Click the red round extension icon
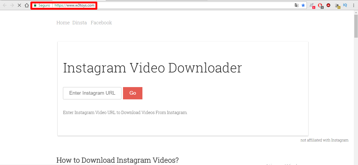Screen dimensions: 358x165 point(328,5)
